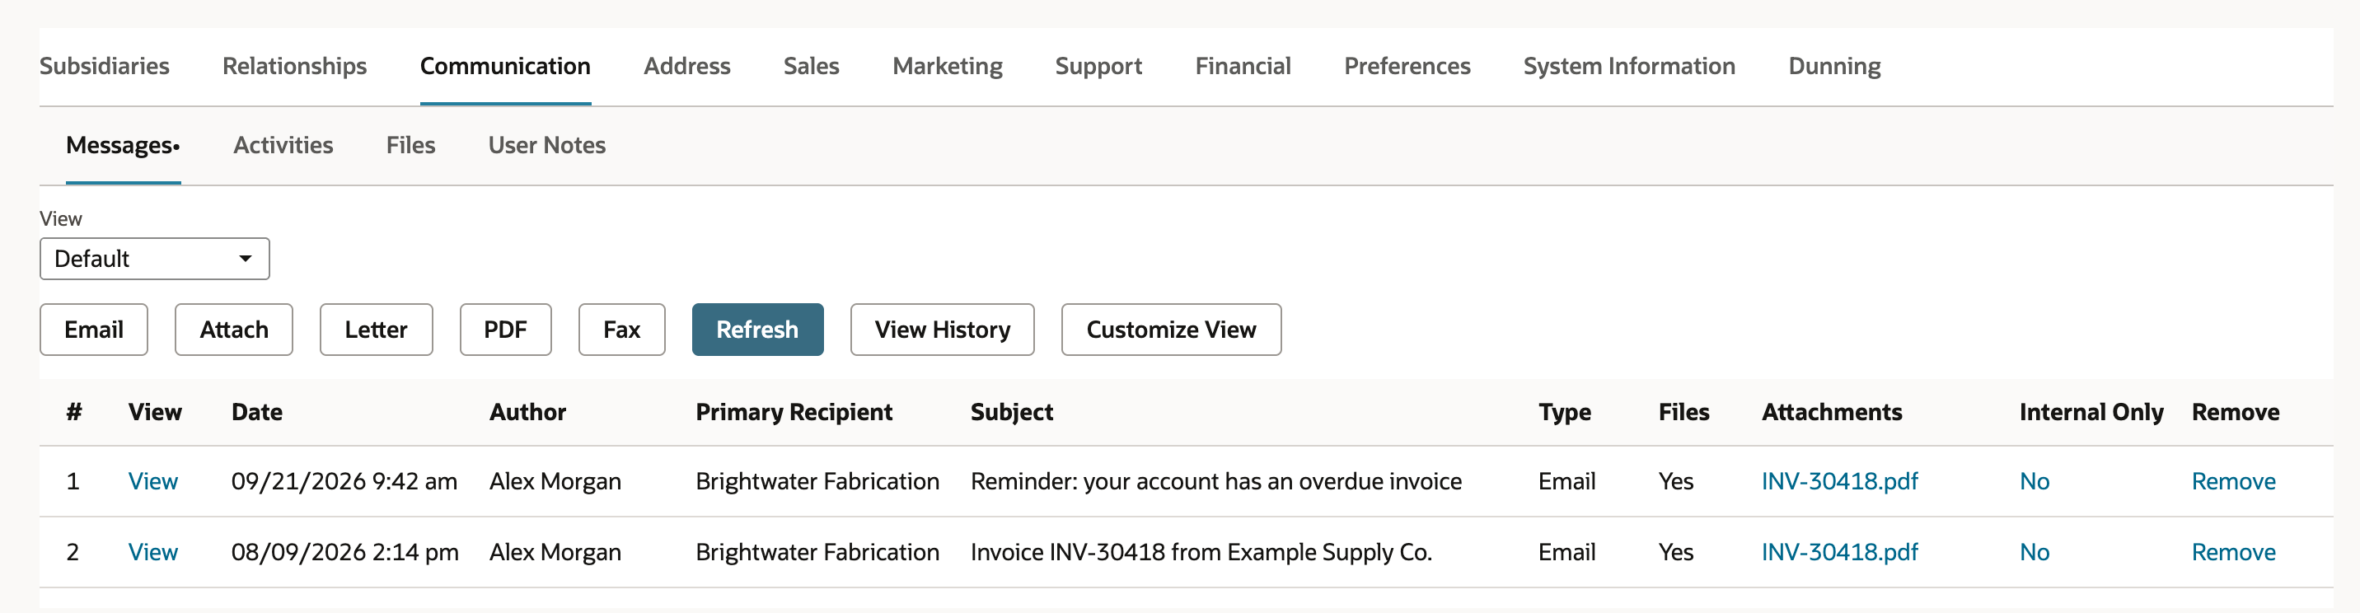
Task: Click Internal Only 'No' for row 1
Action: click(x=2034, y=481)
